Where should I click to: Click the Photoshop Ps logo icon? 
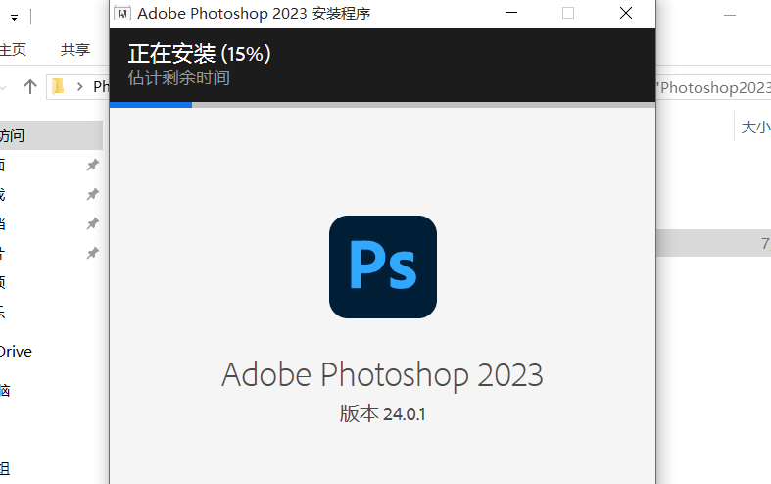click(382, 266)
